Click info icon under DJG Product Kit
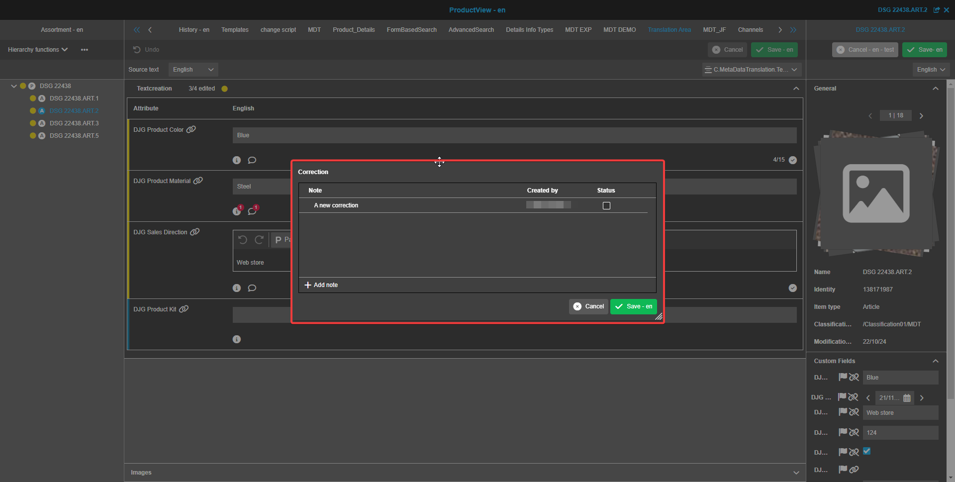Screen dimensions: 955x482 (x=237, y=339)
